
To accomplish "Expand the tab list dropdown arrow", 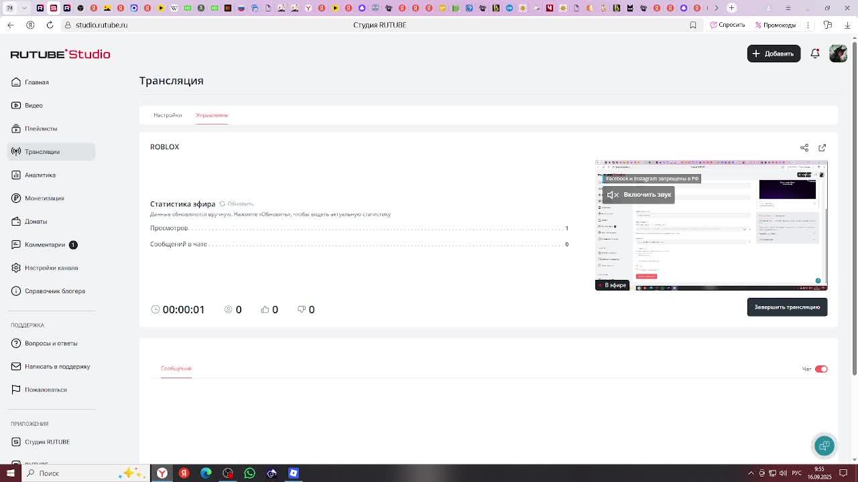I will coord(24,8).
